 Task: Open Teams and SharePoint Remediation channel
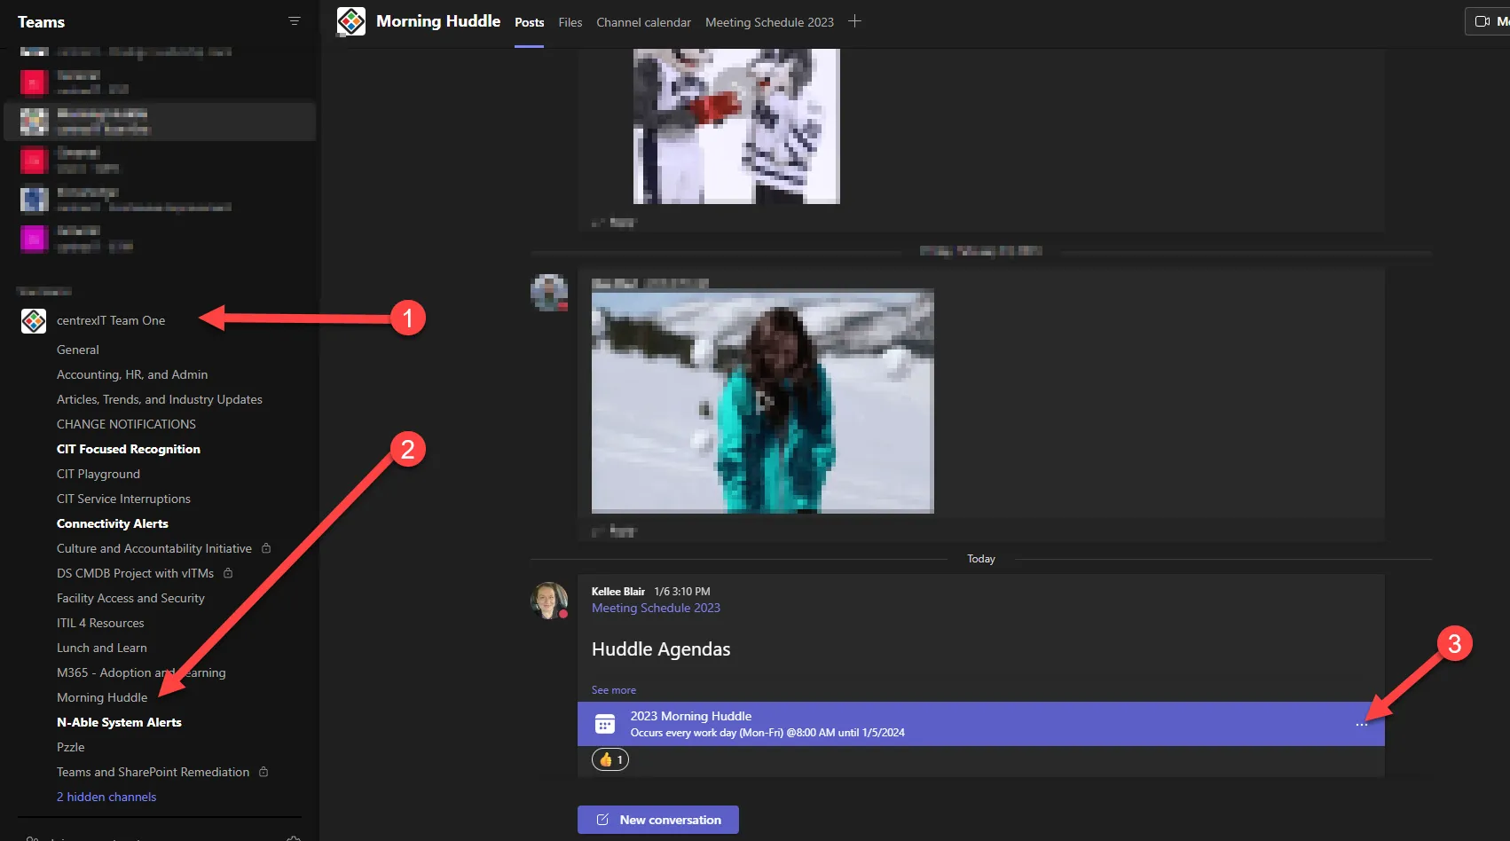pyautogui.click(x=153, y=772)
